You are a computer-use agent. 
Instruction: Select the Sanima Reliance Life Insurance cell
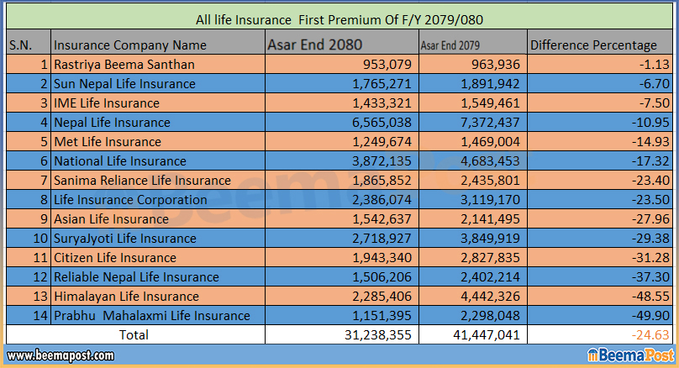pos(142,181)
